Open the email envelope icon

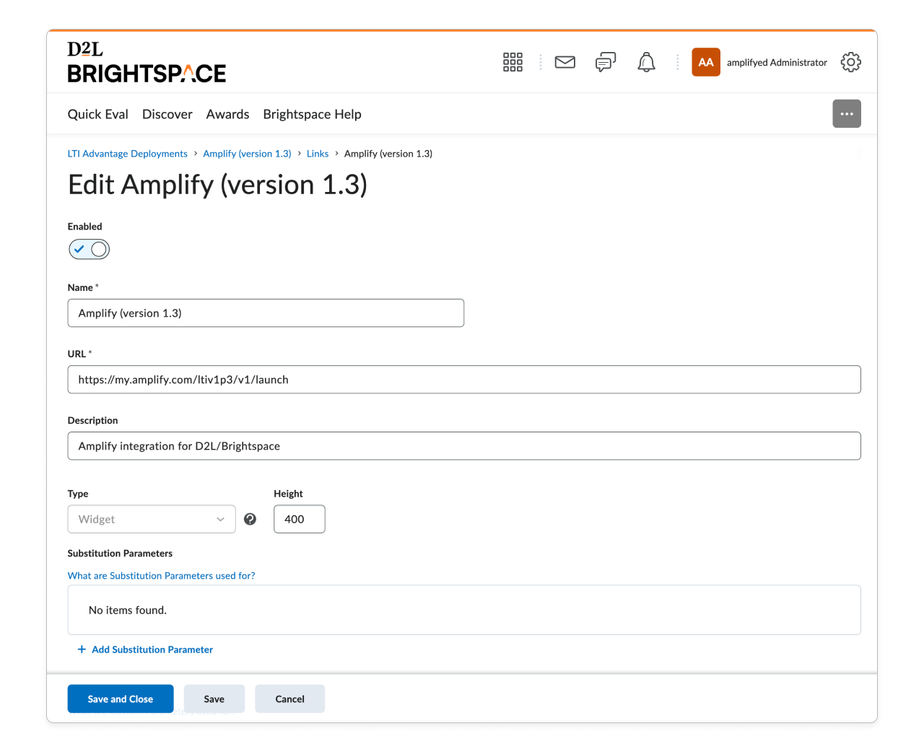coord(565,62)
